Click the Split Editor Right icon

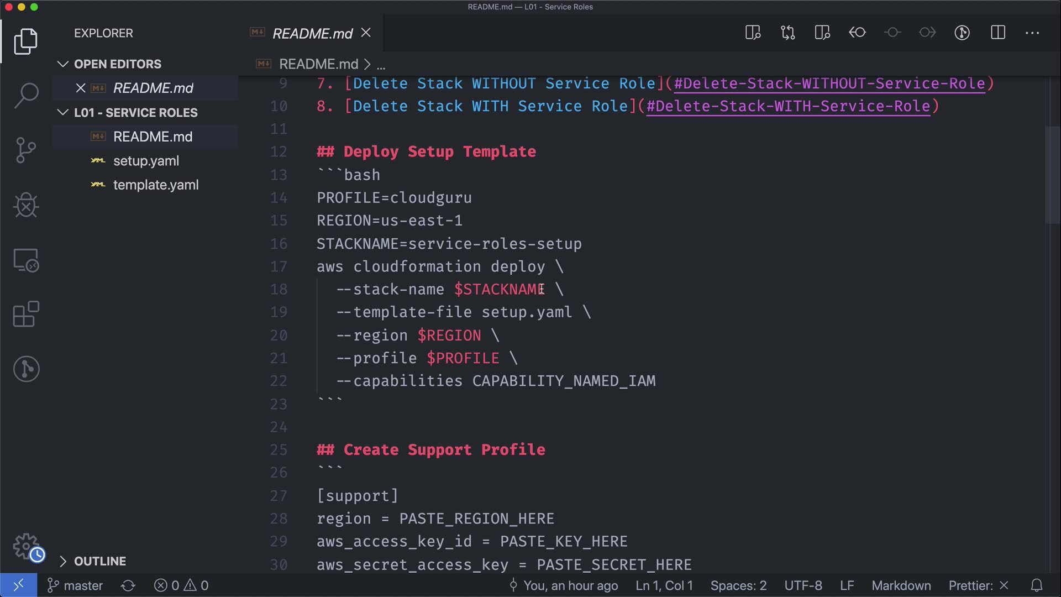tap(997, 33)
